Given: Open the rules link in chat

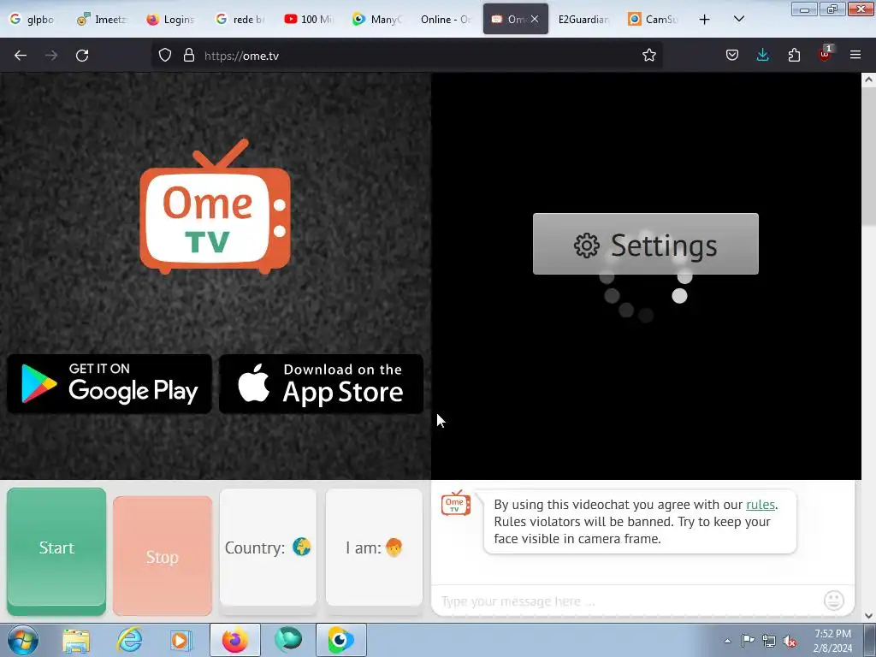Looking at the screenshot, I should (761, 505).
